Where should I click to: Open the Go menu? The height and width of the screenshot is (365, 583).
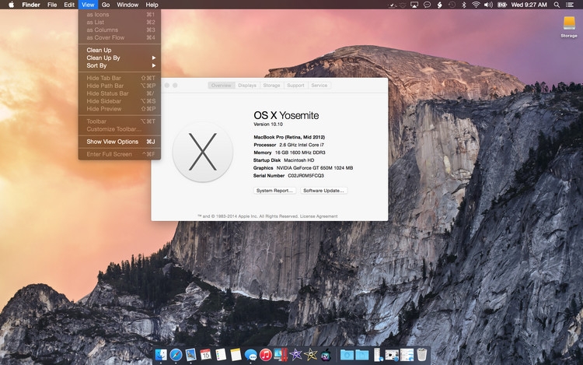[x=106, y=5]
